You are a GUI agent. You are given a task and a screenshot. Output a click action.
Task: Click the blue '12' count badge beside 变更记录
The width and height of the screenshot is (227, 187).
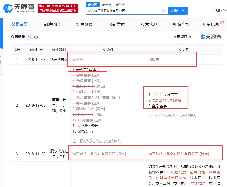coord(30,37)
